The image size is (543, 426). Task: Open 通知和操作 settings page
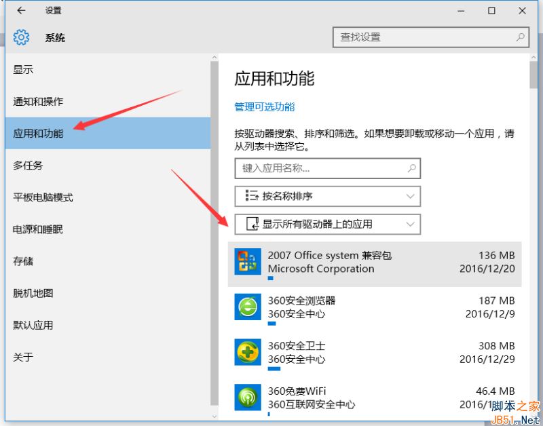38,102
